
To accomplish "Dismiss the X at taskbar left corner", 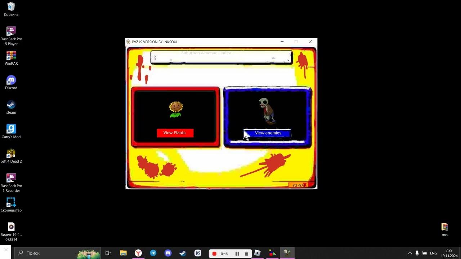I will (6, 250).
